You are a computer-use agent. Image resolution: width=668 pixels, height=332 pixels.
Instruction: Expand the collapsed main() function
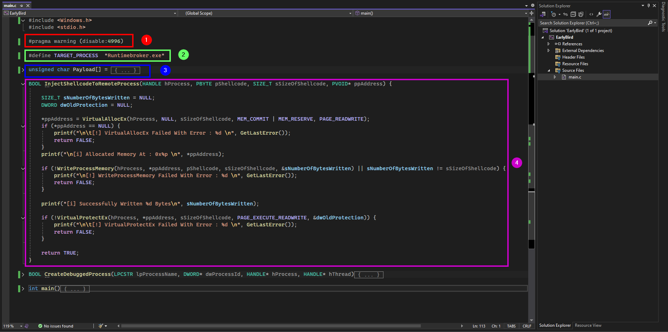(x=23, y=289)
